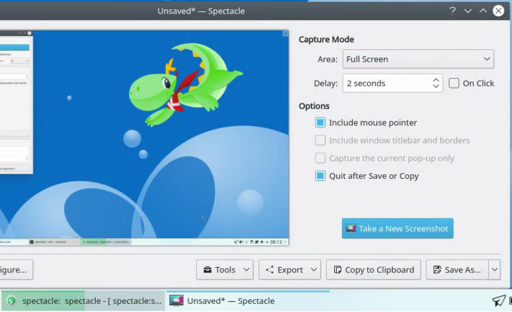Click the paper plane tray icon
This screenshot has width=512, height=312.
pos(498,301)
